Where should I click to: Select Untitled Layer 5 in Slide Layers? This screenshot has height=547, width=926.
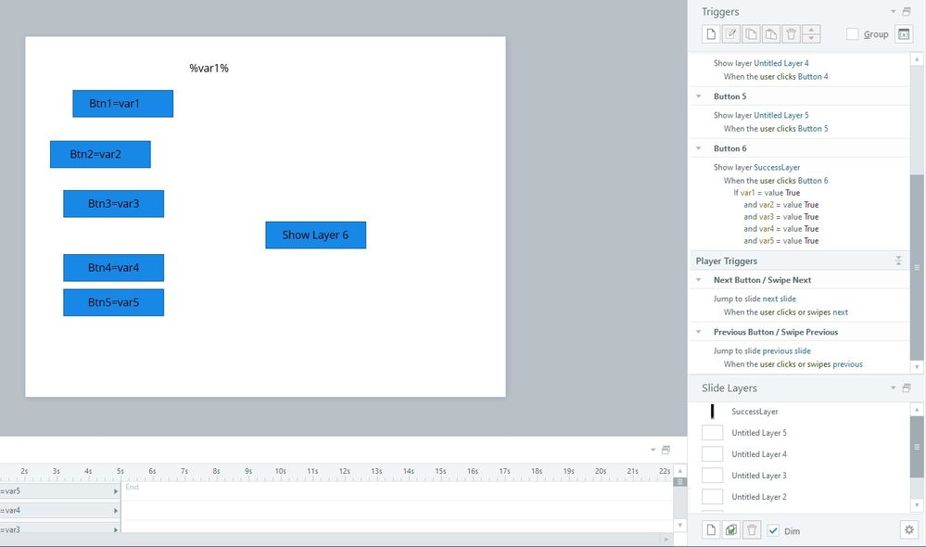(758, 433)
